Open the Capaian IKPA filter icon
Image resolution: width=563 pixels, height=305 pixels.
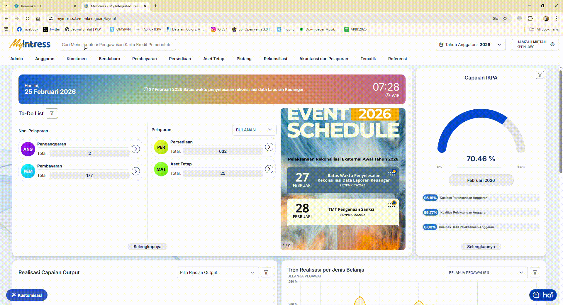click(540, 75)
